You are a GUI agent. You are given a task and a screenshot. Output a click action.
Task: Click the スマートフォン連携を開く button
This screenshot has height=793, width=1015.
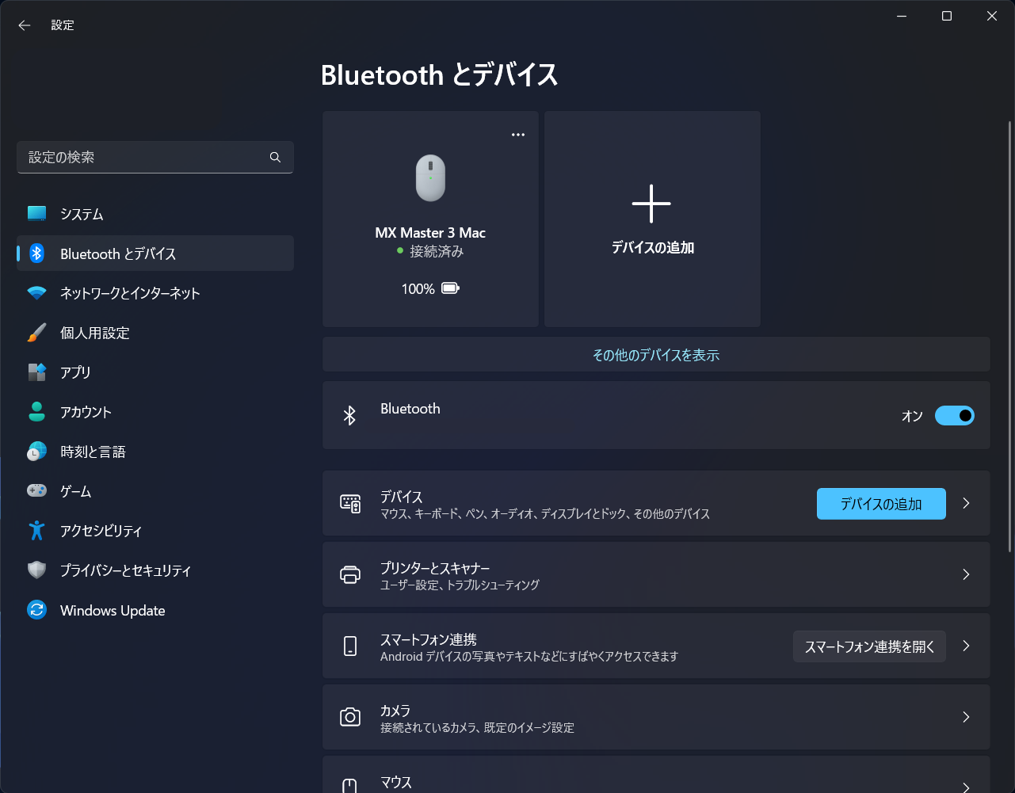869,646
